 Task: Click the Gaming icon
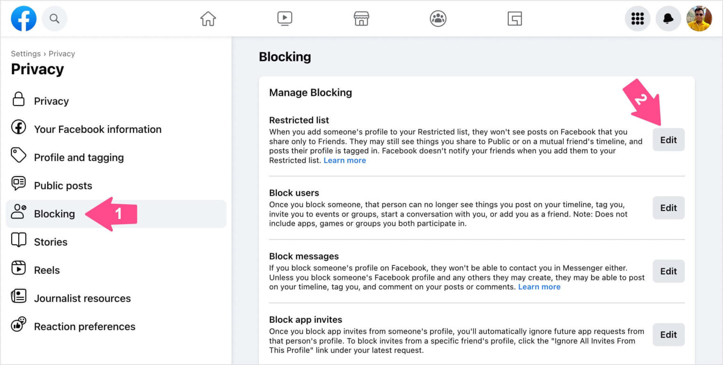pos(514,18)
